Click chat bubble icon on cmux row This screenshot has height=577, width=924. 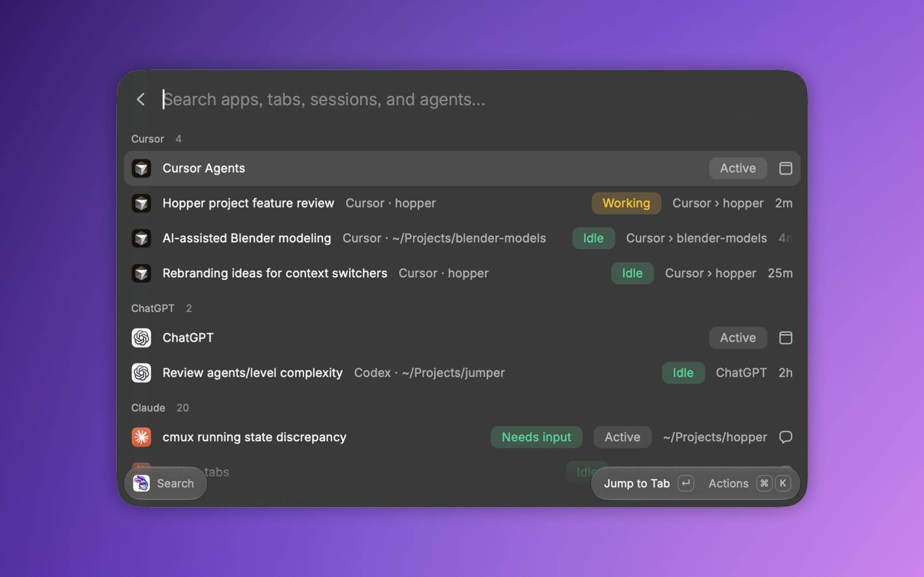785,437
